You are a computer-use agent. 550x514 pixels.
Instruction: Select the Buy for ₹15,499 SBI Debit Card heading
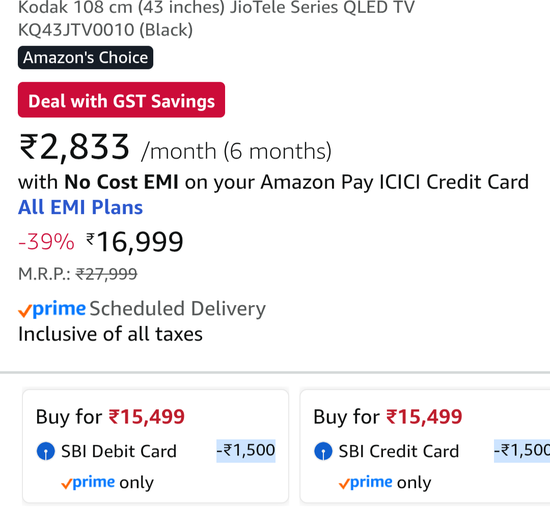pyautogui.click(x=110, y=417)
